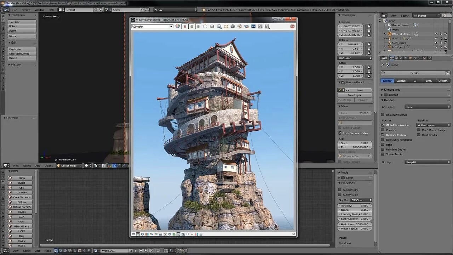
Task: Open the Animation None dropdown
Action: (x=428, y=107)
